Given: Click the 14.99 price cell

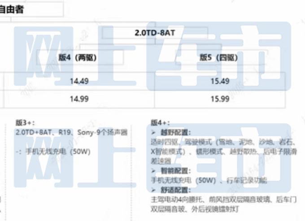Looking at the screenshot, I should 79,99.
